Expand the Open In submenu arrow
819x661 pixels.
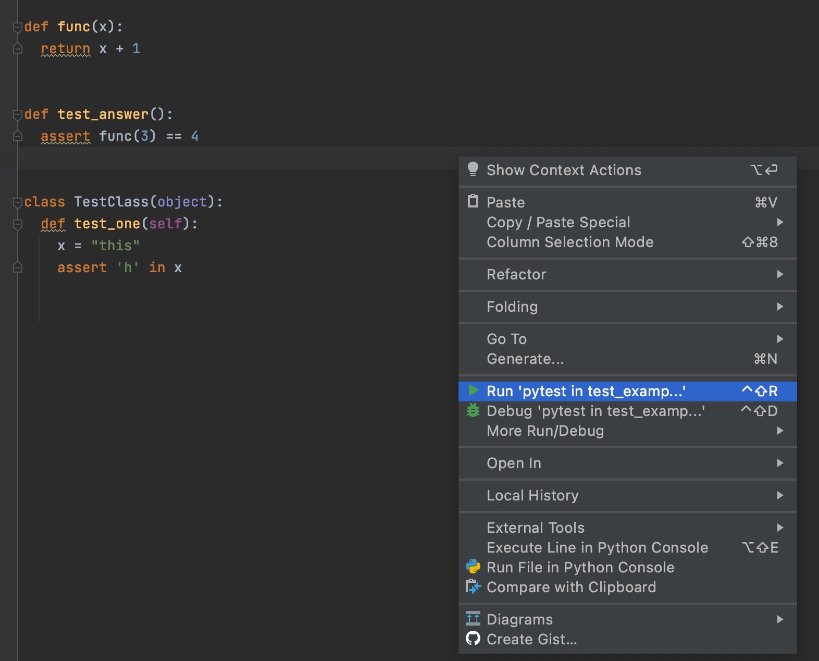pos(780,463)
